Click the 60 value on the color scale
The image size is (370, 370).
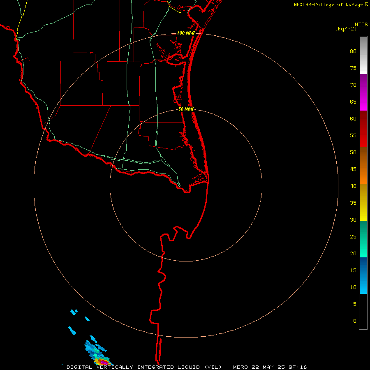[353, 119]
